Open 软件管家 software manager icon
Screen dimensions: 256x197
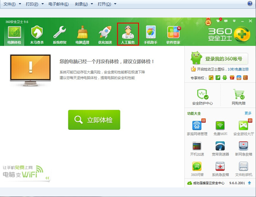point(173,35)
